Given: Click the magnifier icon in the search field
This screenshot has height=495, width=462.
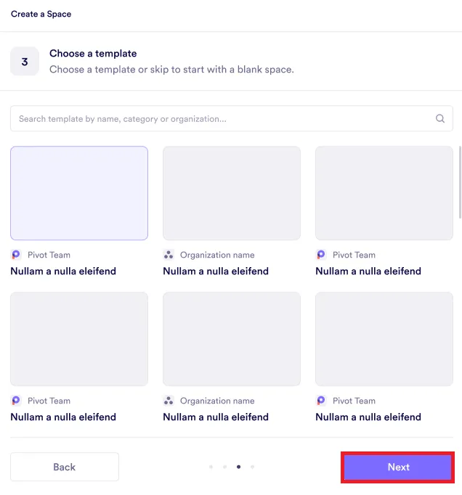Looking at the screenshot, I should [439, 119].
